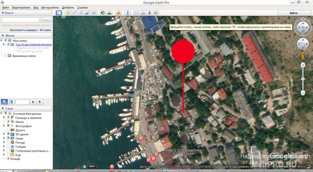This screenshot has height=172, width=313.
Task: Expand the Глобальные проблемы node
Action: pos(4,150)
